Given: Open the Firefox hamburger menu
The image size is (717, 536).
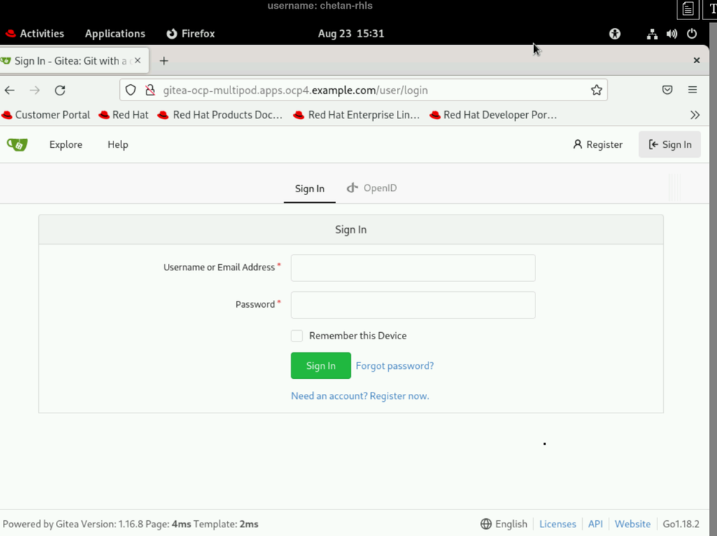Looking at the screenshot, I should (692, 90).
